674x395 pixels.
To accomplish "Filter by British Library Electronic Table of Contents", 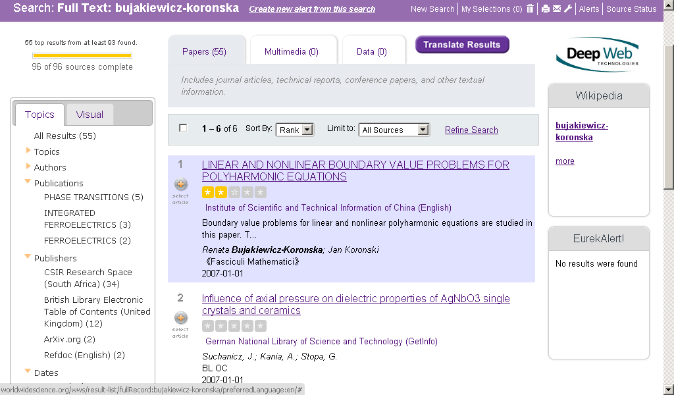I will (97, 311).
